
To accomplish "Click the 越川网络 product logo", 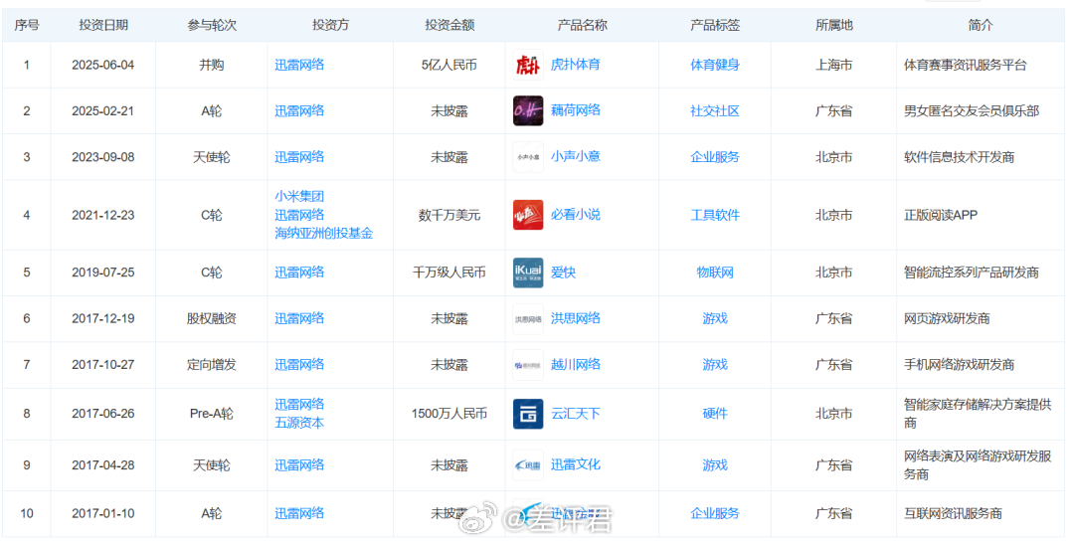I will [528, 365].
